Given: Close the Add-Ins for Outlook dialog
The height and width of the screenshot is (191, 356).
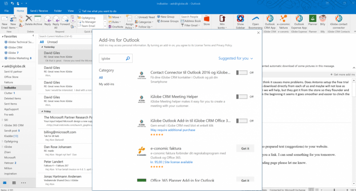Looking at the screenshot, I should [x=258, y=33].
